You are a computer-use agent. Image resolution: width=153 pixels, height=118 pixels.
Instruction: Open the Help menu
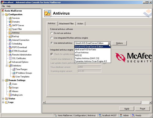point(9,6)
